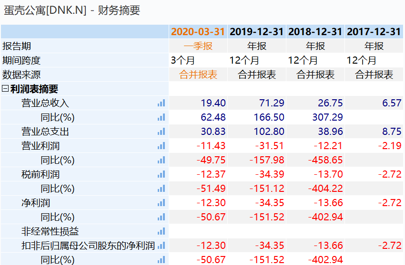
Task: Click the orange 合并报表 data source cell
Action: tap(198, 75)
